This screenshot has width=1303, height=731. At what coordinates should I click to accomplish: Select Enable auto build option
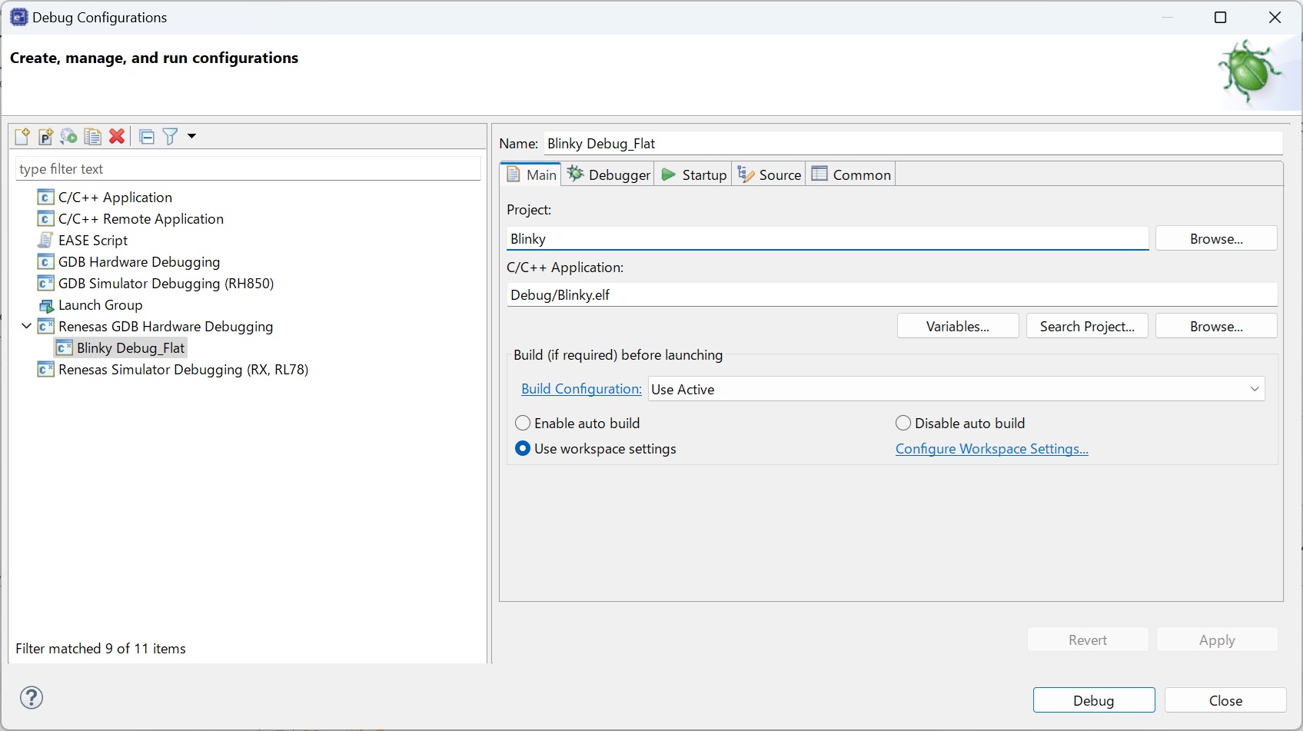[x=577, y=424]
